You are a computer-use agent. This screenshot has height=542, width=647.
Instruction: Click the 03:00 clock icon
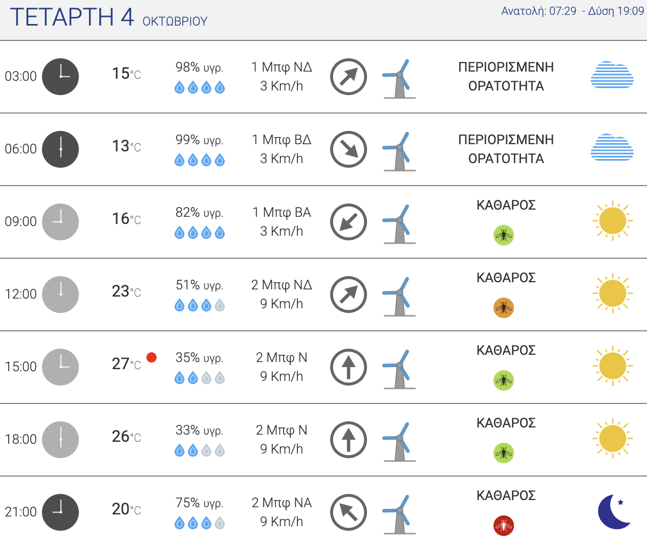(x=60, y=77)
